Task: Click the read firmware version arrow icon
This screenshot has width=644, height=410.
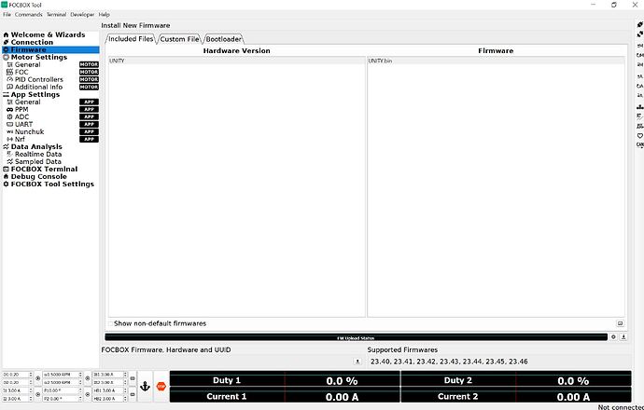Action: (x=357, y=362)
